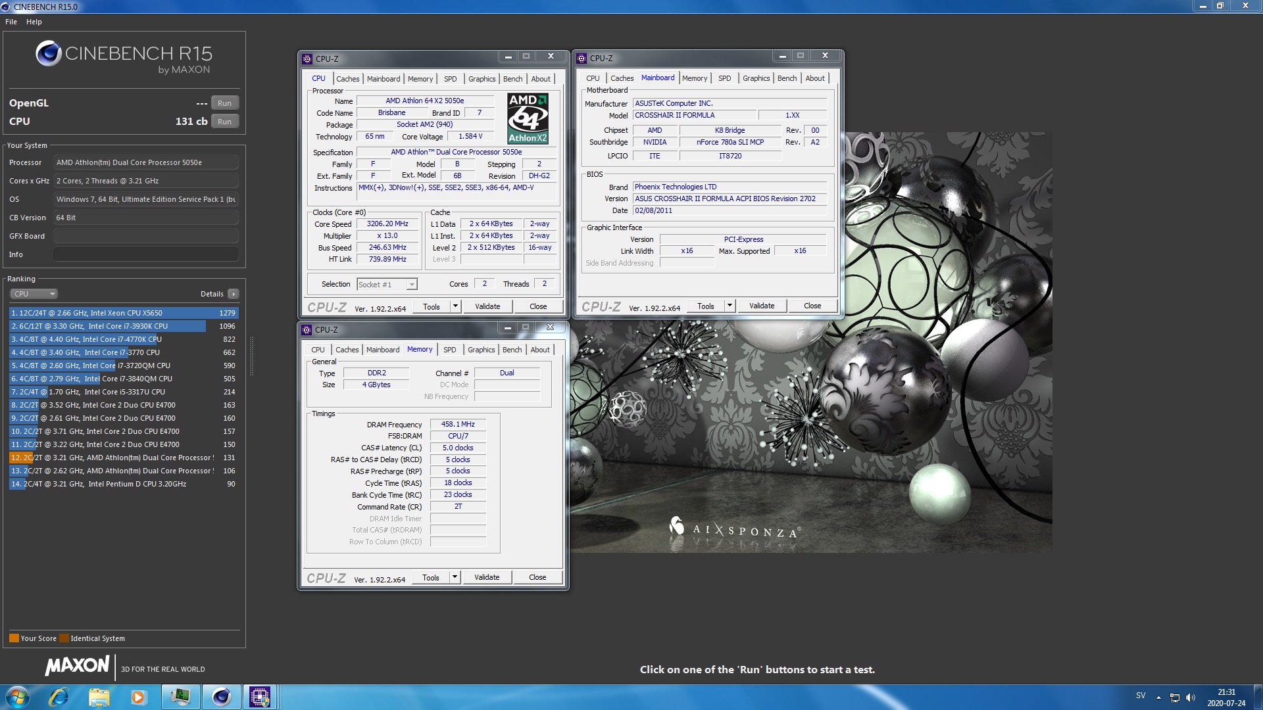This screenshot has height=710, width=1263.
Task: Switch to Graphics tab in Memory window
Action: point(482,350)
